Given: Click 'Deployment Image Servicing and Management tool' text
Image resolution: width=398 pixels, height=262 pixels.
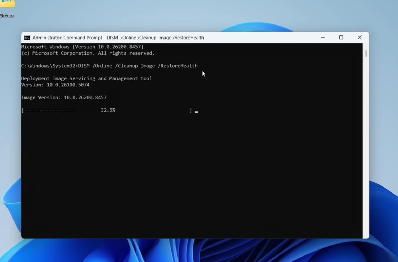Looking at the screenshot, I should [87, 78].
